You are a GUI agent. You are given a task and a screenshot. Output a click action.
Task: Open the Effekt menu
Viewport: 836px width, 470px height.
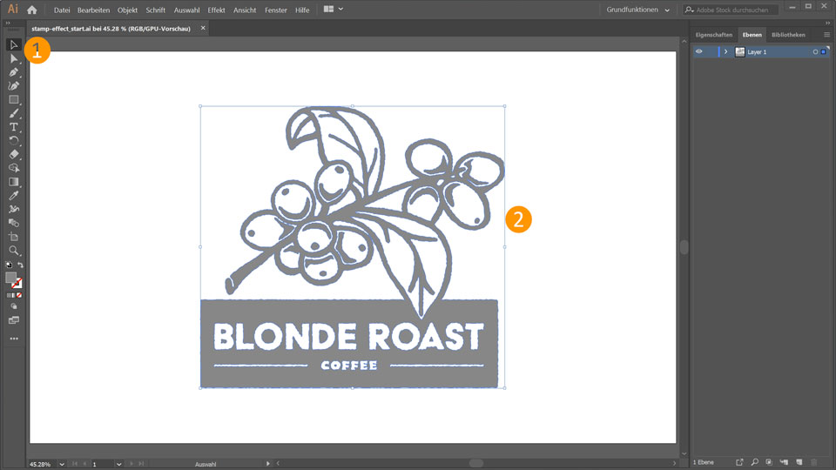[217, 10]
